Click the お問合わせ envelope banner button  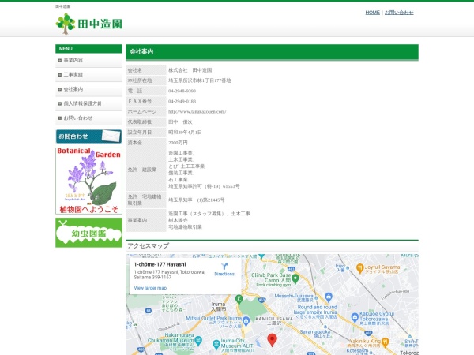(88, 136)
